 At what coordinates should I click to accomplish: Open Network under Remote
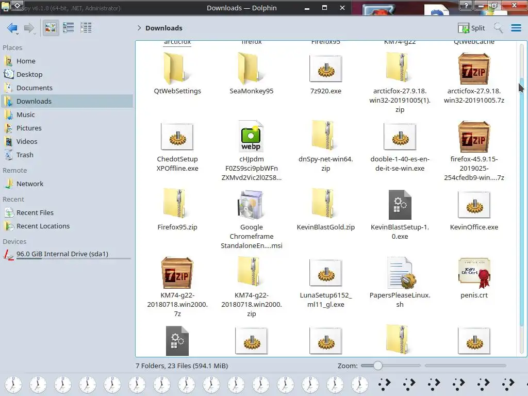point(67,184)
